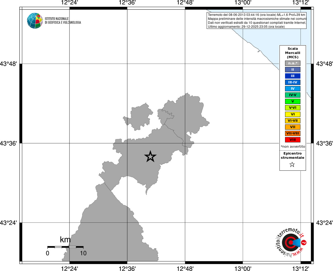Viewport: 333px width, 271px height.
Task: Click the bottom 12°48' longitude label
Action: click(185, 269)
